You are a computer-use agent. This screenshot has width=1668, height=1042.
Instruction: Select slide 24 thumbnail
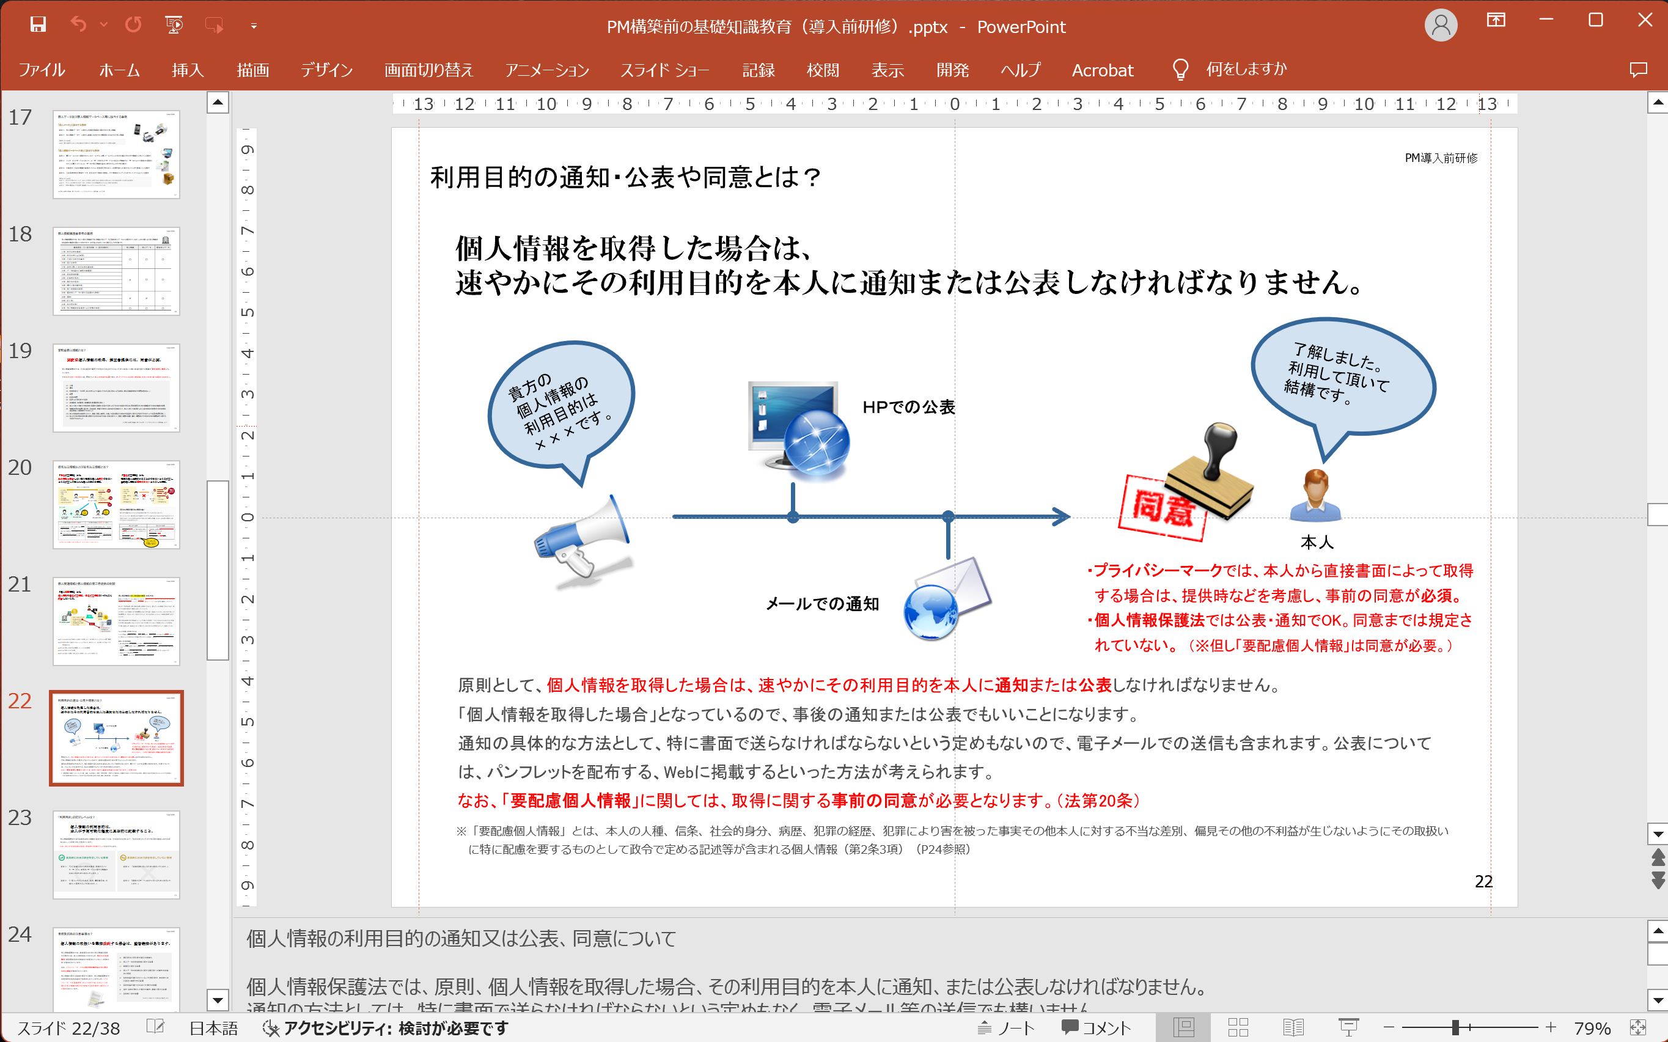(x=117, y=970)
